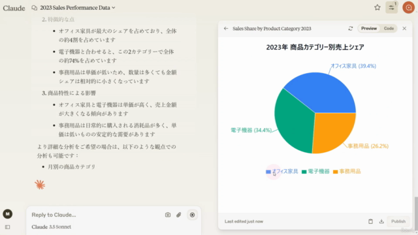Switch to the Preview tab
Image resolution: width=418 pixels, height=235 pixels.
[x=369, y=29]
